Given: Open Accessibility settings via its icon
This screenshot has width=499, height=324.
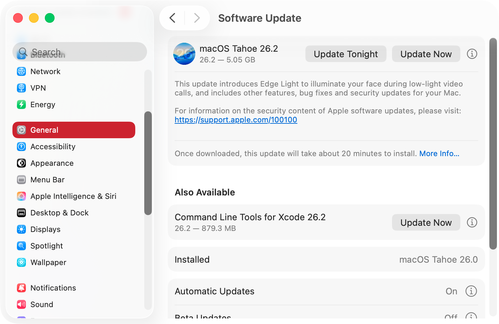Looking at the screenshot, I should pyautogui.click(x=21, y=146).
